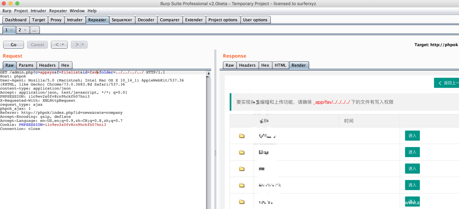
Task: Open the Sequencer tab
Action: (122, 20)
